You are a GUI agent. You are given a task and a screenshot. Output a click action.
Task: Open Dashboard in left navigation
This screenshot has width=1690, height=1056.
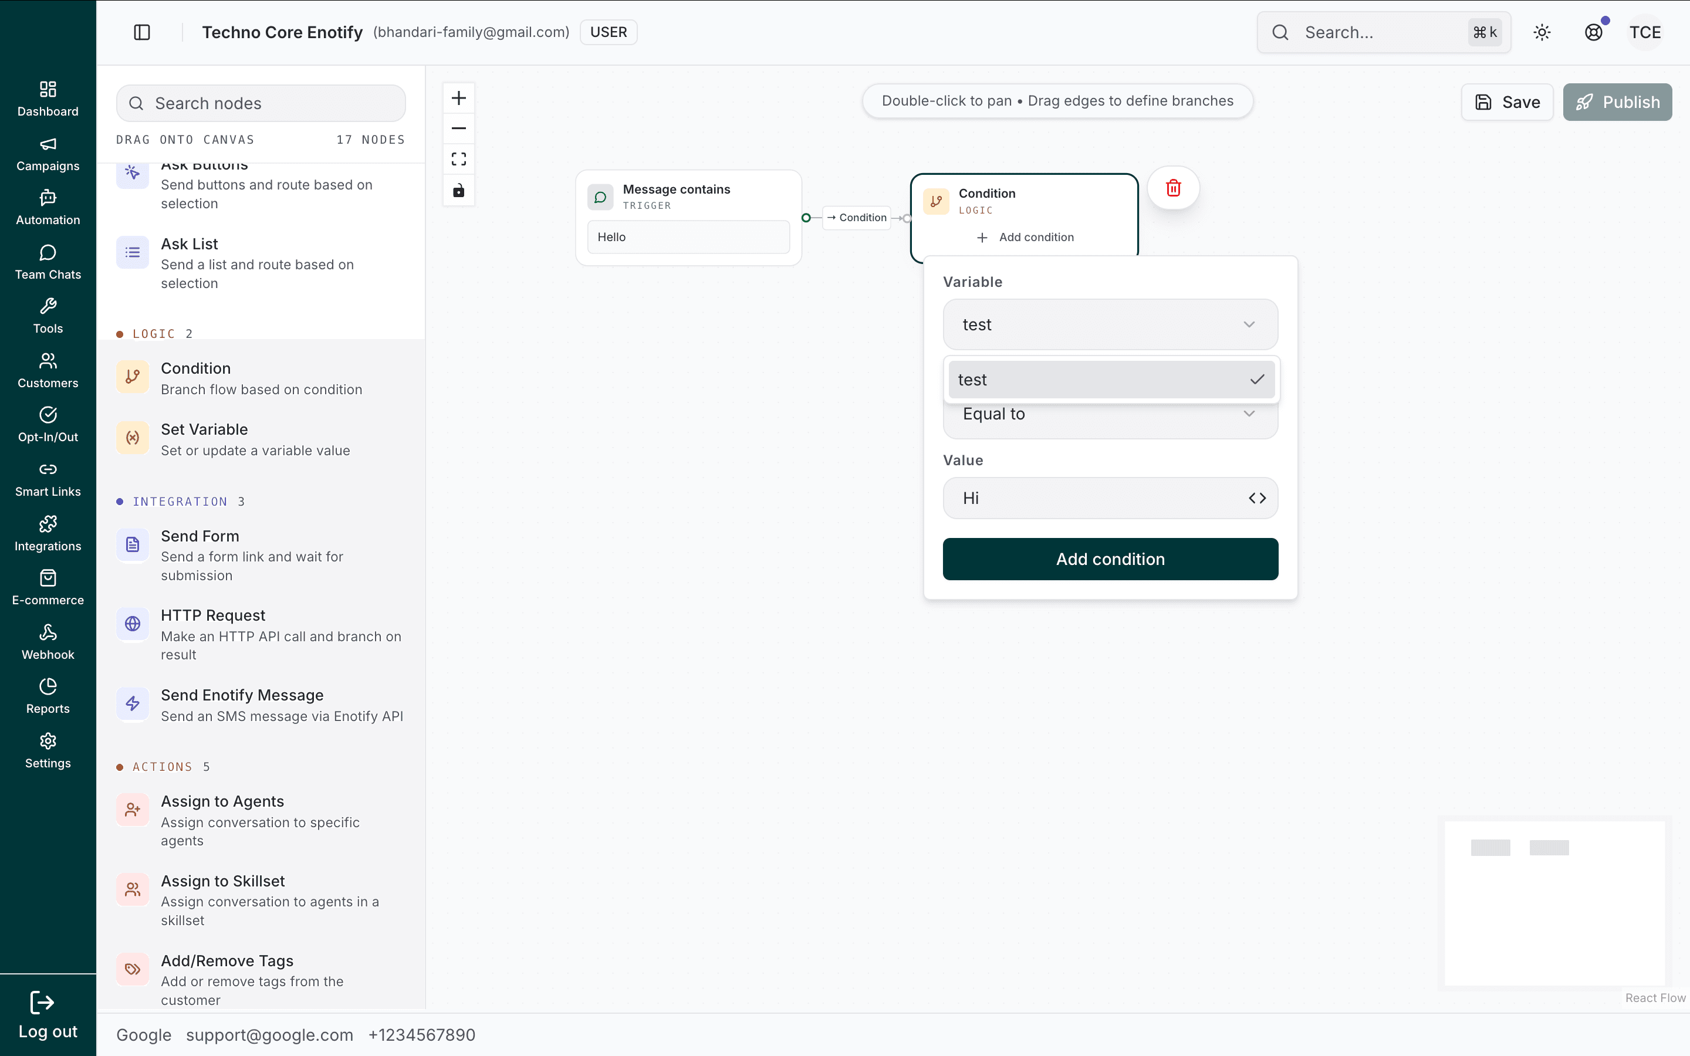(48, 99)
